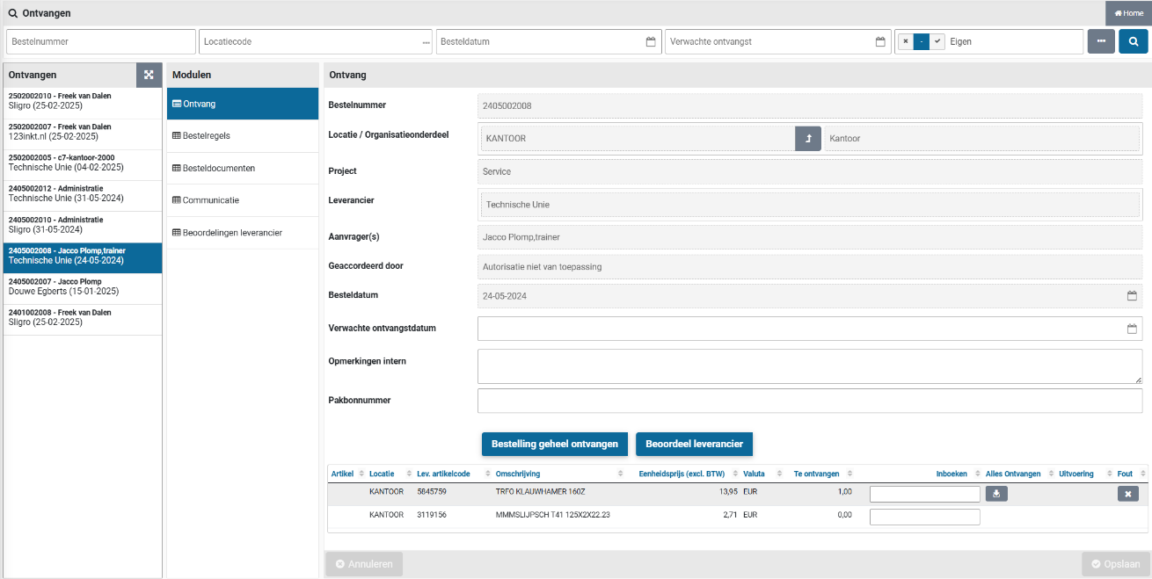Click Beoordeel leverancier button
1152x579 pixels.
[x=694, y=444]
